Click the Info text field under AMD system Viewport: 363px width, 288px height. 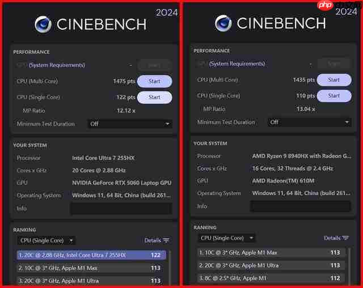301,206
